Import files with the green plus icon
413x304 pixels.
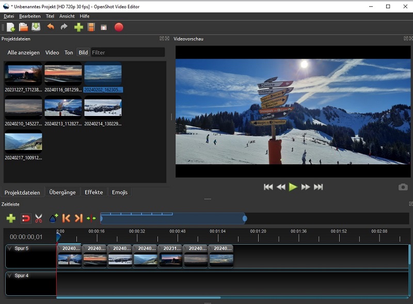78,27
